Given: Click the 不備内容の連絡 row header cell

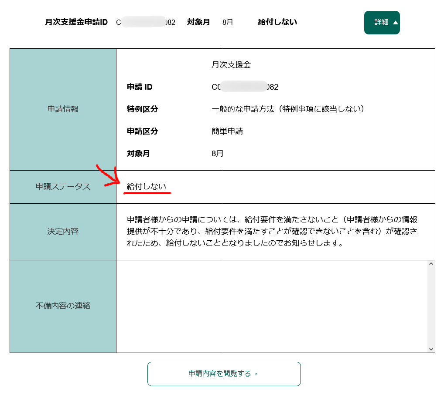Looking at the screenshot, I should 63,306.
